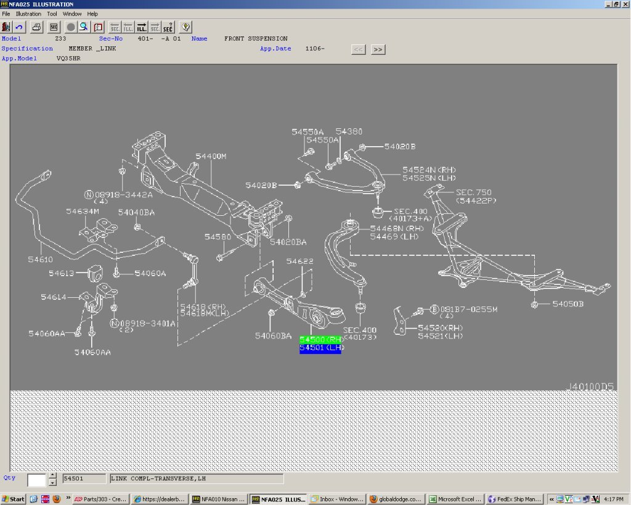Select part label 54618 (RH)

click(x=203, y=307)
